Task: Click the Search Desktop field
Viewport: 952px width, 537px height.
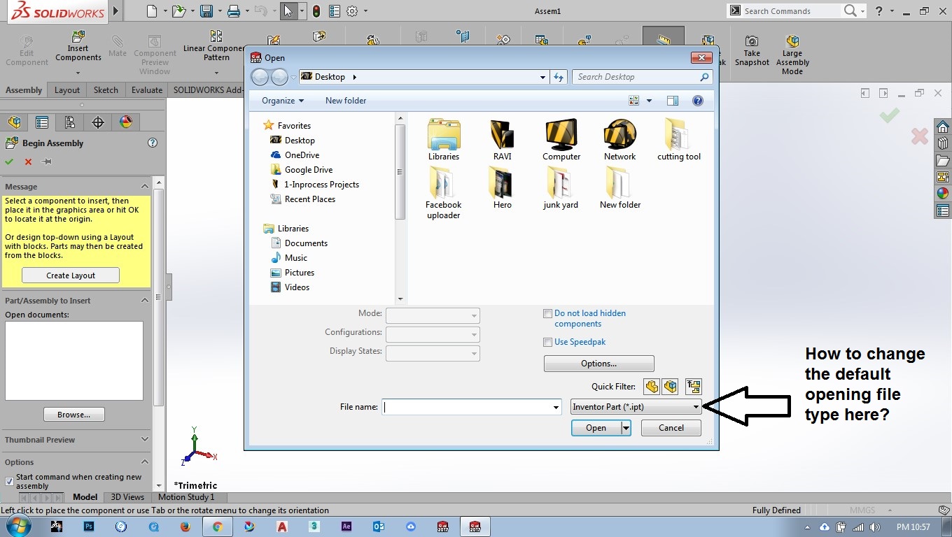Action: tap(642, 77)
